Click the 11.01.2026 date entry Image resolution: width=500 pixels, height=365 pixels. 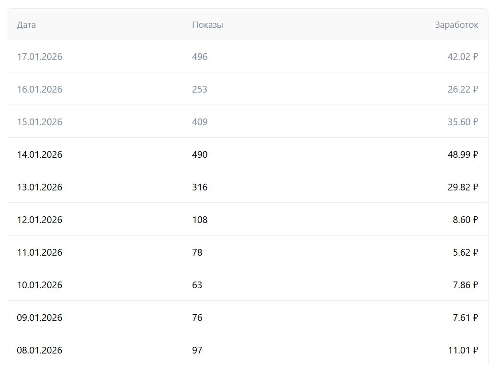[x=40, y=252]
